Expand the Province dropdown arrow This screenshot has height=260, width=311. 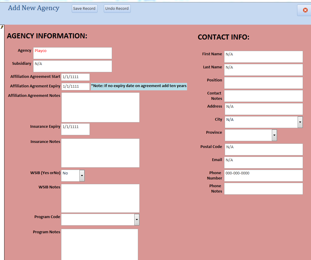click(x=274, y=135)
